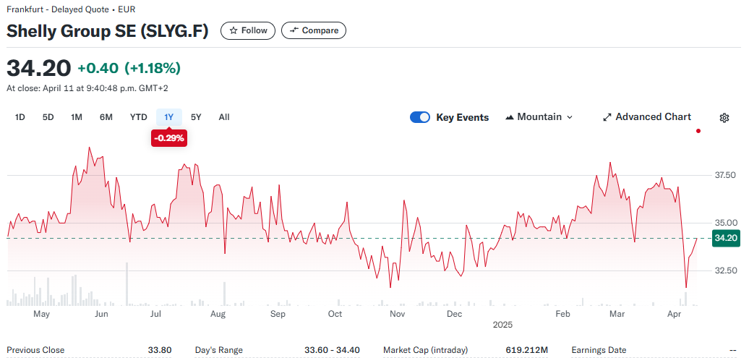Click the Jun x-axis label
The image size is (749, 358).
(x=101, y=314)
